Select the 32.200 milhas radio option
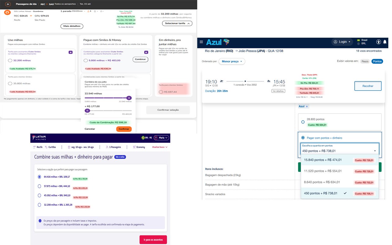 pos(10,61)
